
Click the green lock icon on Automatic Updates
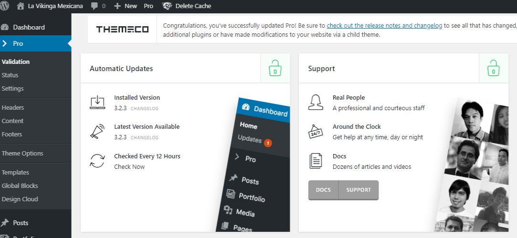(275, 68)
